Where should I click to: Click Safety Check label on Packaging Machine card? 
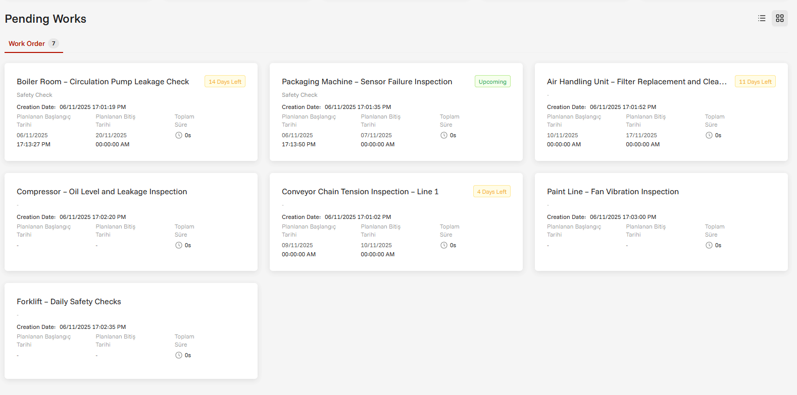pos(300,95)
